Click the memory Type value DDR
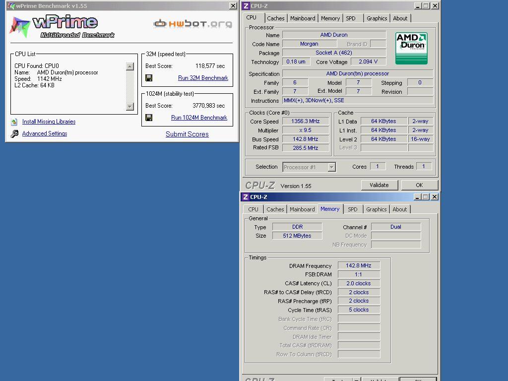This screenshot has height=381, width=508. point(297,227)
